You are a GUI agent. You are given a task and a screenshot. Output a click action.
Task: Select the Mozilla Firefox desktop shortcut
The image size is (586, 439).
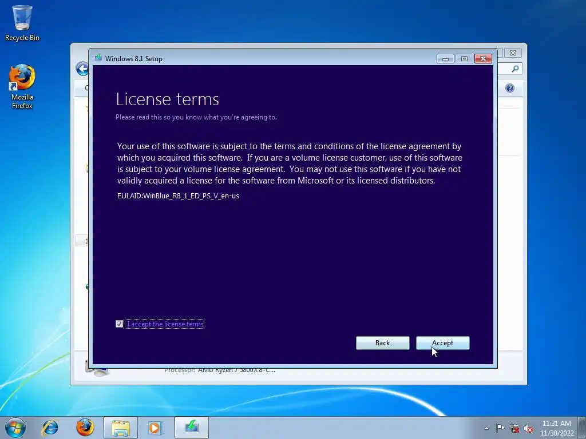coord(22,87)
